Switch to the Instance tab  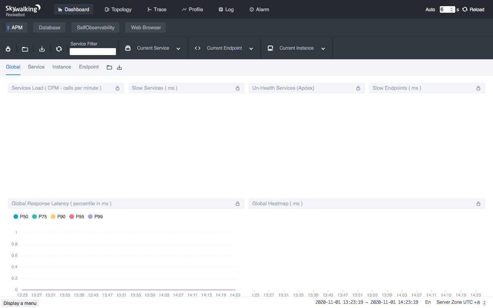pos(62,67)
